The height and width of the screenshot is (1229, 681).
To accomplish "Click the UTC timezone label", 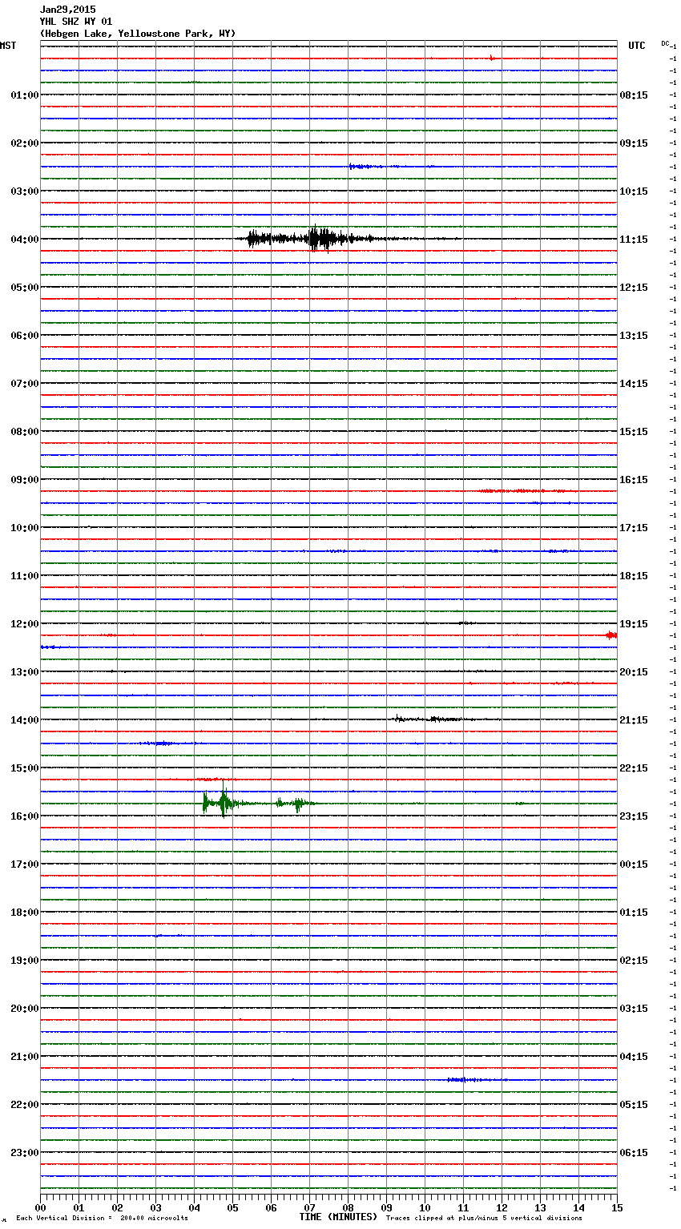I will (637, 46).
